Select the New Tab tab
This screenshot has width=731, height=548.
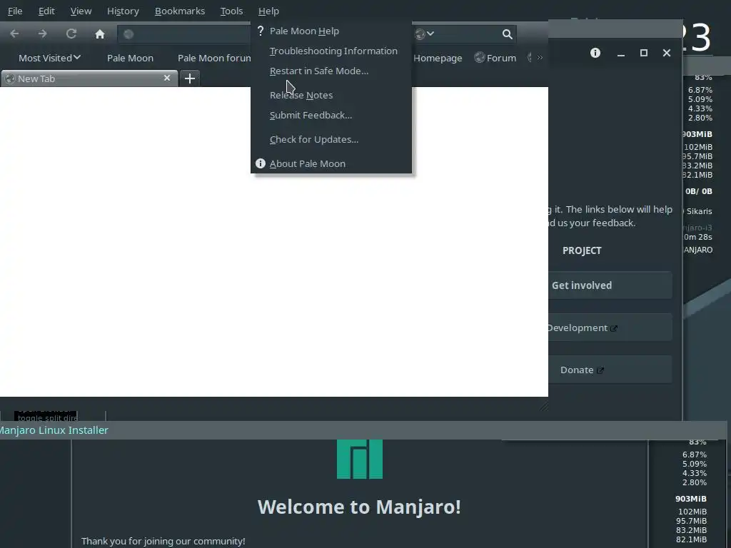pyautogui.click(x=89, y=78)
